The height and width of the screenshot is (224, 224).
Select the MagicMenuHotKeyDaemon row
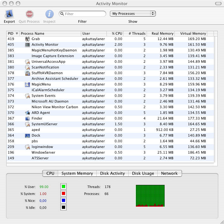110,50
